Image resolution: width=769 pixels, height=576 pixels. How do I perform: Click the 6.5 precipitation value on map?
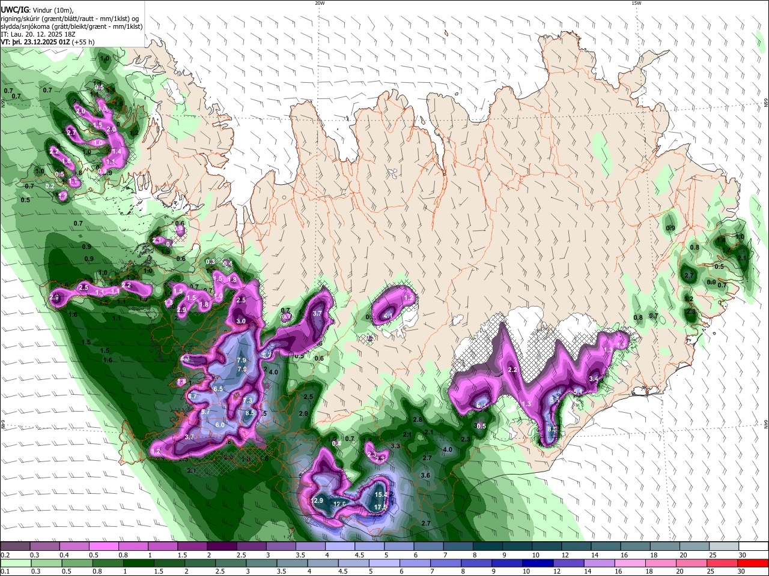218,389
